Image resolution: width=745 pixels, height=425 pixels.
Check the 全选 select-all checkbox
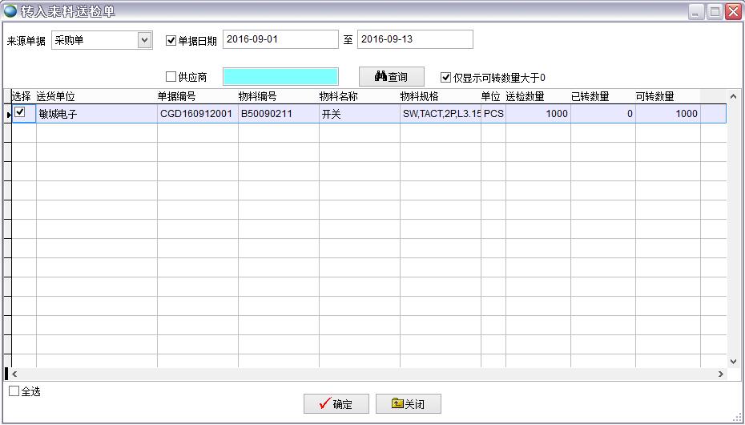tap(14, 391)
